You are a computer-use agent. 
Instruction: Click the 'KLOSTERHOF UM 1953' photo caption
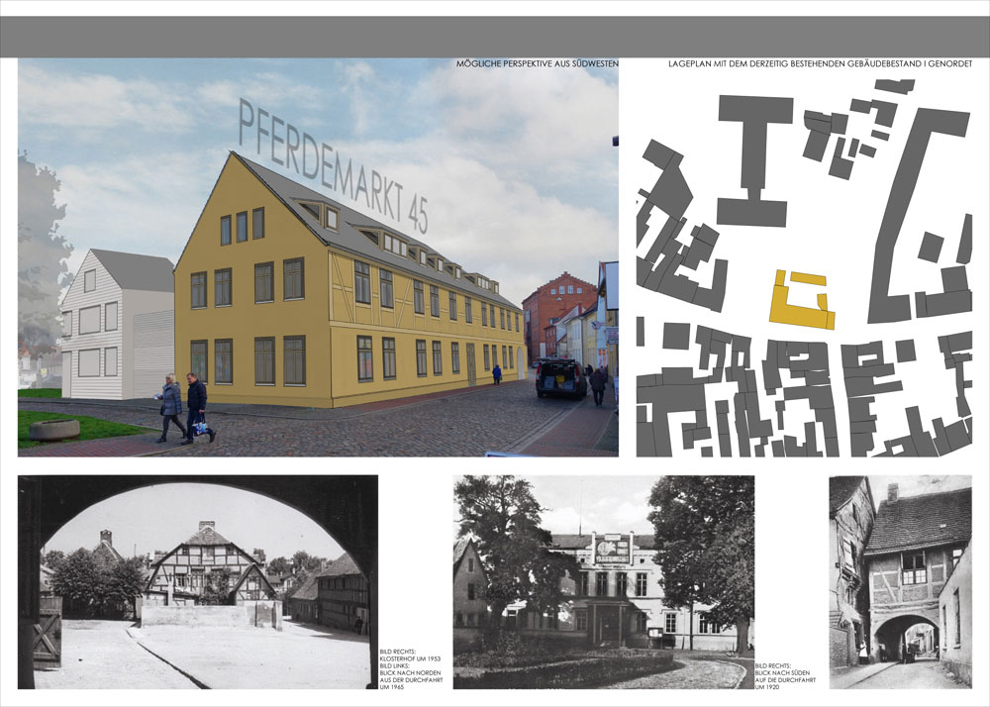(411, 659)
